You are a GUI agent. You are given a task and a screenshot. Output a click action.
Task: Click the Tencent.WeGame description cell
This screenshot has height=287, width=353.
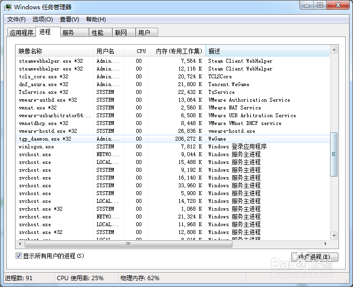(229, 84)
